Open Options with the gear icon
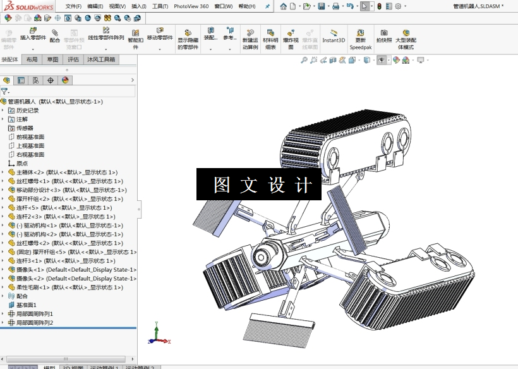This screenshot has width=518, height=369. point(398,6)
